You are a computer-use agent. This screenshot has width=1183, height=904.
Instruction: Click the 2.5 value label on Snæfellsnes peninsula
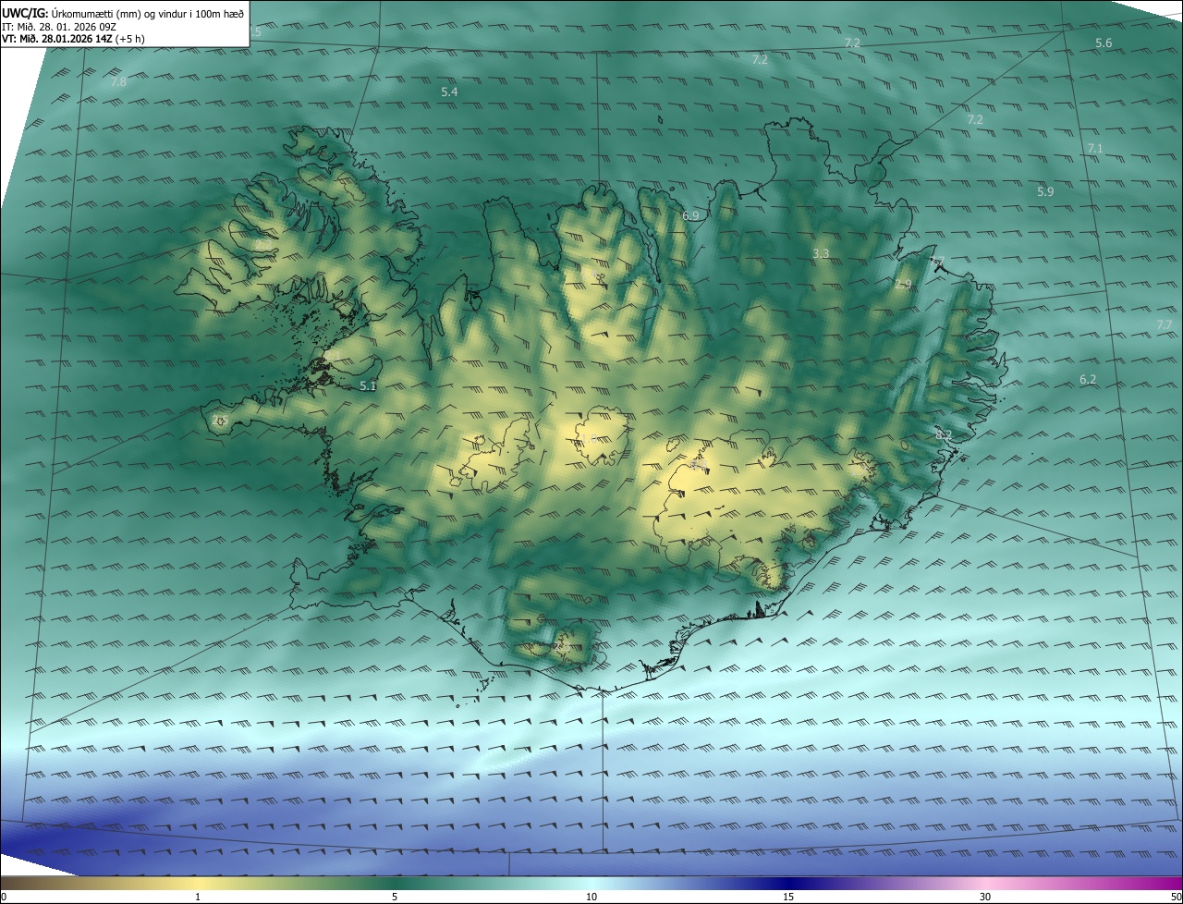[219, 420]
